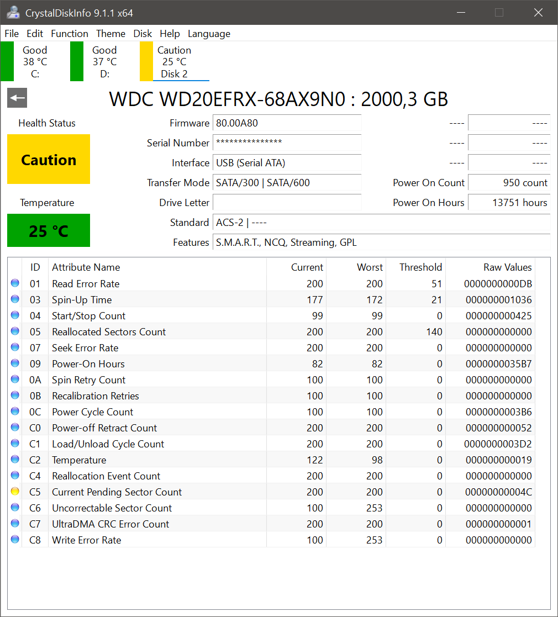Click the green 25 °C temperature button
Screen dimensions: 558x617
[49, 230]
